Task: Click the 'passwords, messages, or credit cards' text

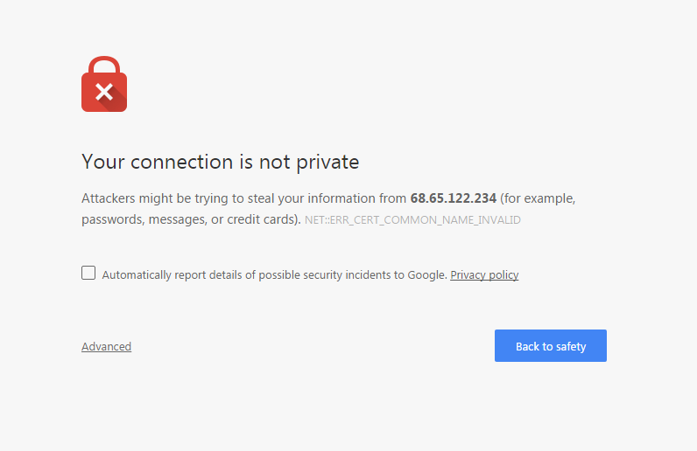Action: tap(189, 219)
